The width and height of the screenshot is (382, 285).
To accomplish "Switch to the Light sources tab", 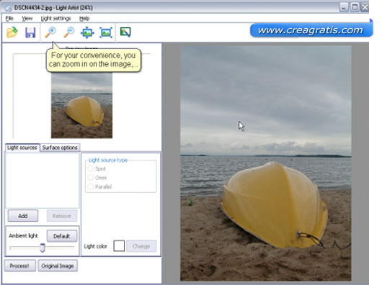I will tap(22, 148).
